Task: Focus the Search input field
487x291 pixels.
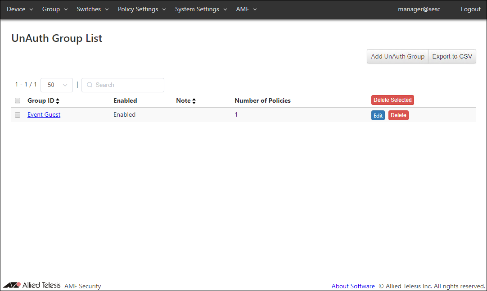Action: tap(126, 85)
